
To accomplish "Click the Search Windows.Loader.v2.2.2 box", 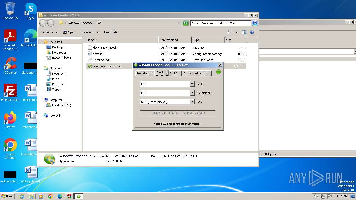I will 221,23.
